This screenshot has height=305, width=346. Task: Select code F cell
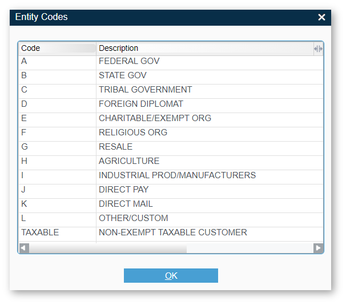pyautogui.click(x=57, y=134)
